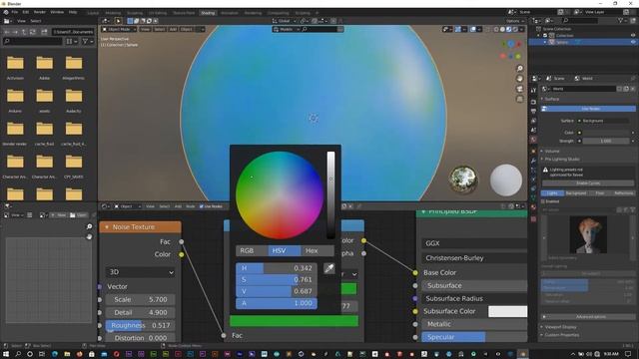
Task: Select rendered viewport shading
Action: tap(515, 29)
